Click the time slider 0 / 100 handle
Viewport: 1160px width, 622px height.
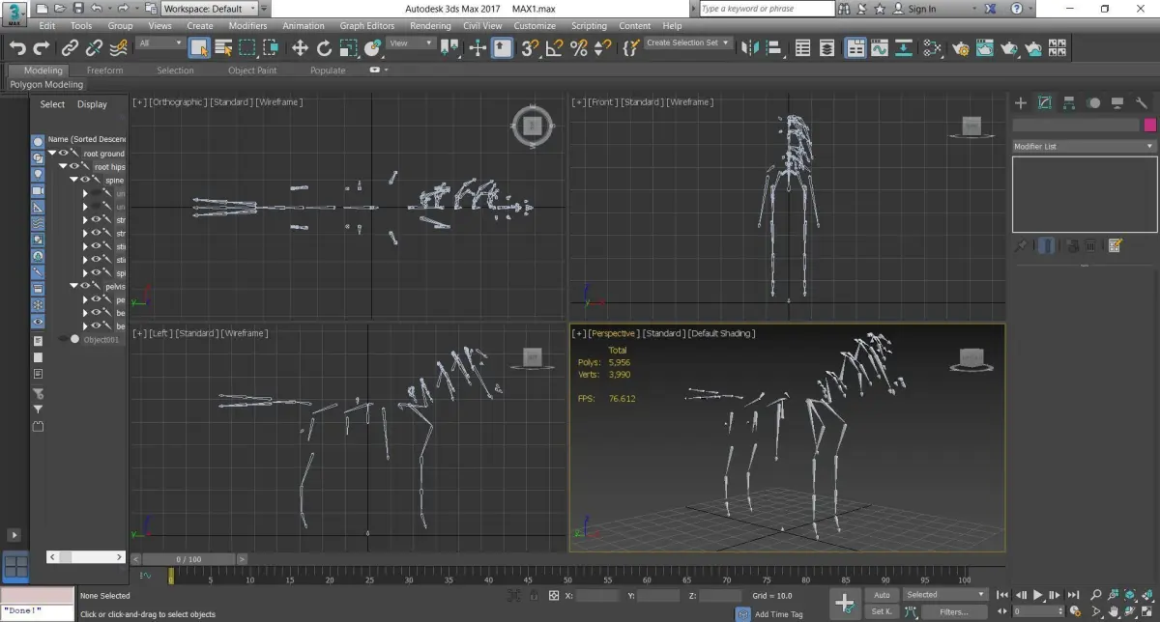point(188,559)
